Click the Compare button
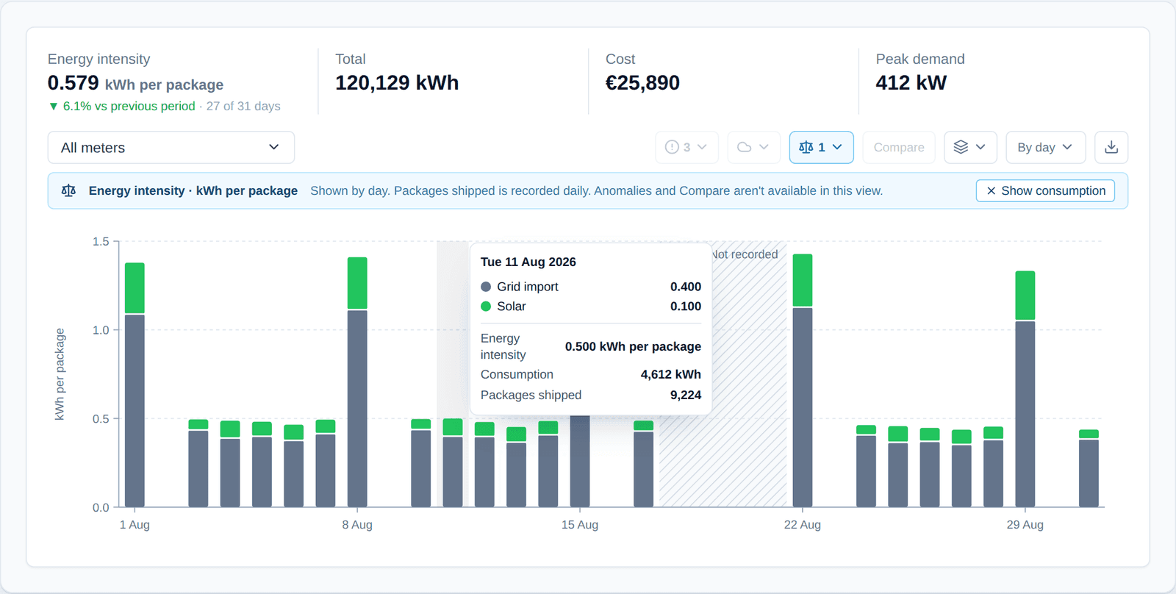 point(899,148)
